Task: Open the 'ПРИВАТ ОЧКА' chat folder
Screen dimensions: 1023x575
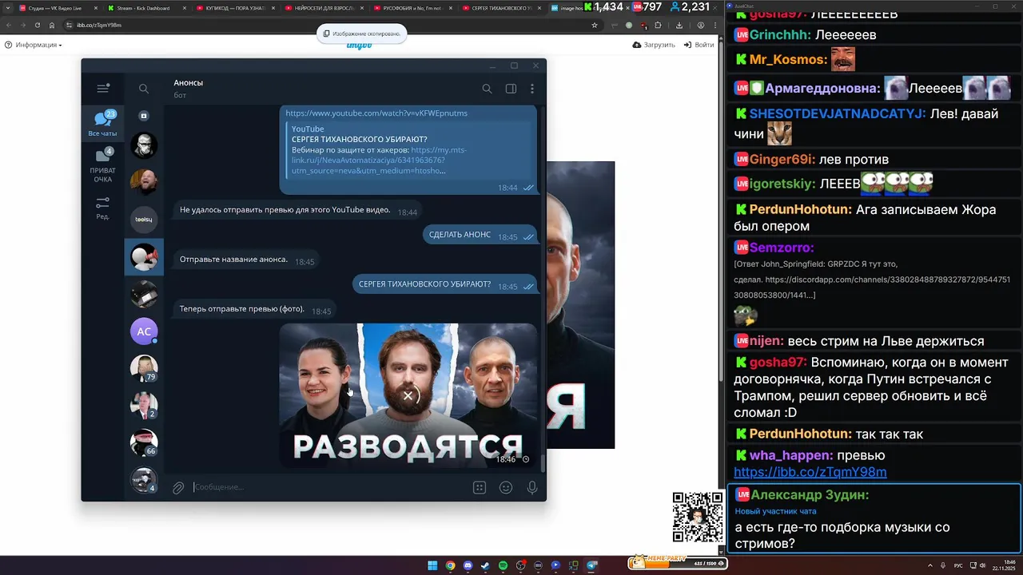Action: [x=102, y=165]
